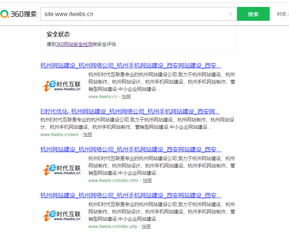Click the www.itwebs.cn/index.html green URL

(x=113, y=181)
